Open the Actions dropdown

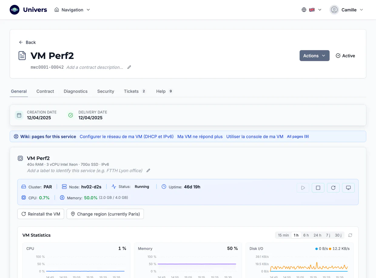click(314, 56)
